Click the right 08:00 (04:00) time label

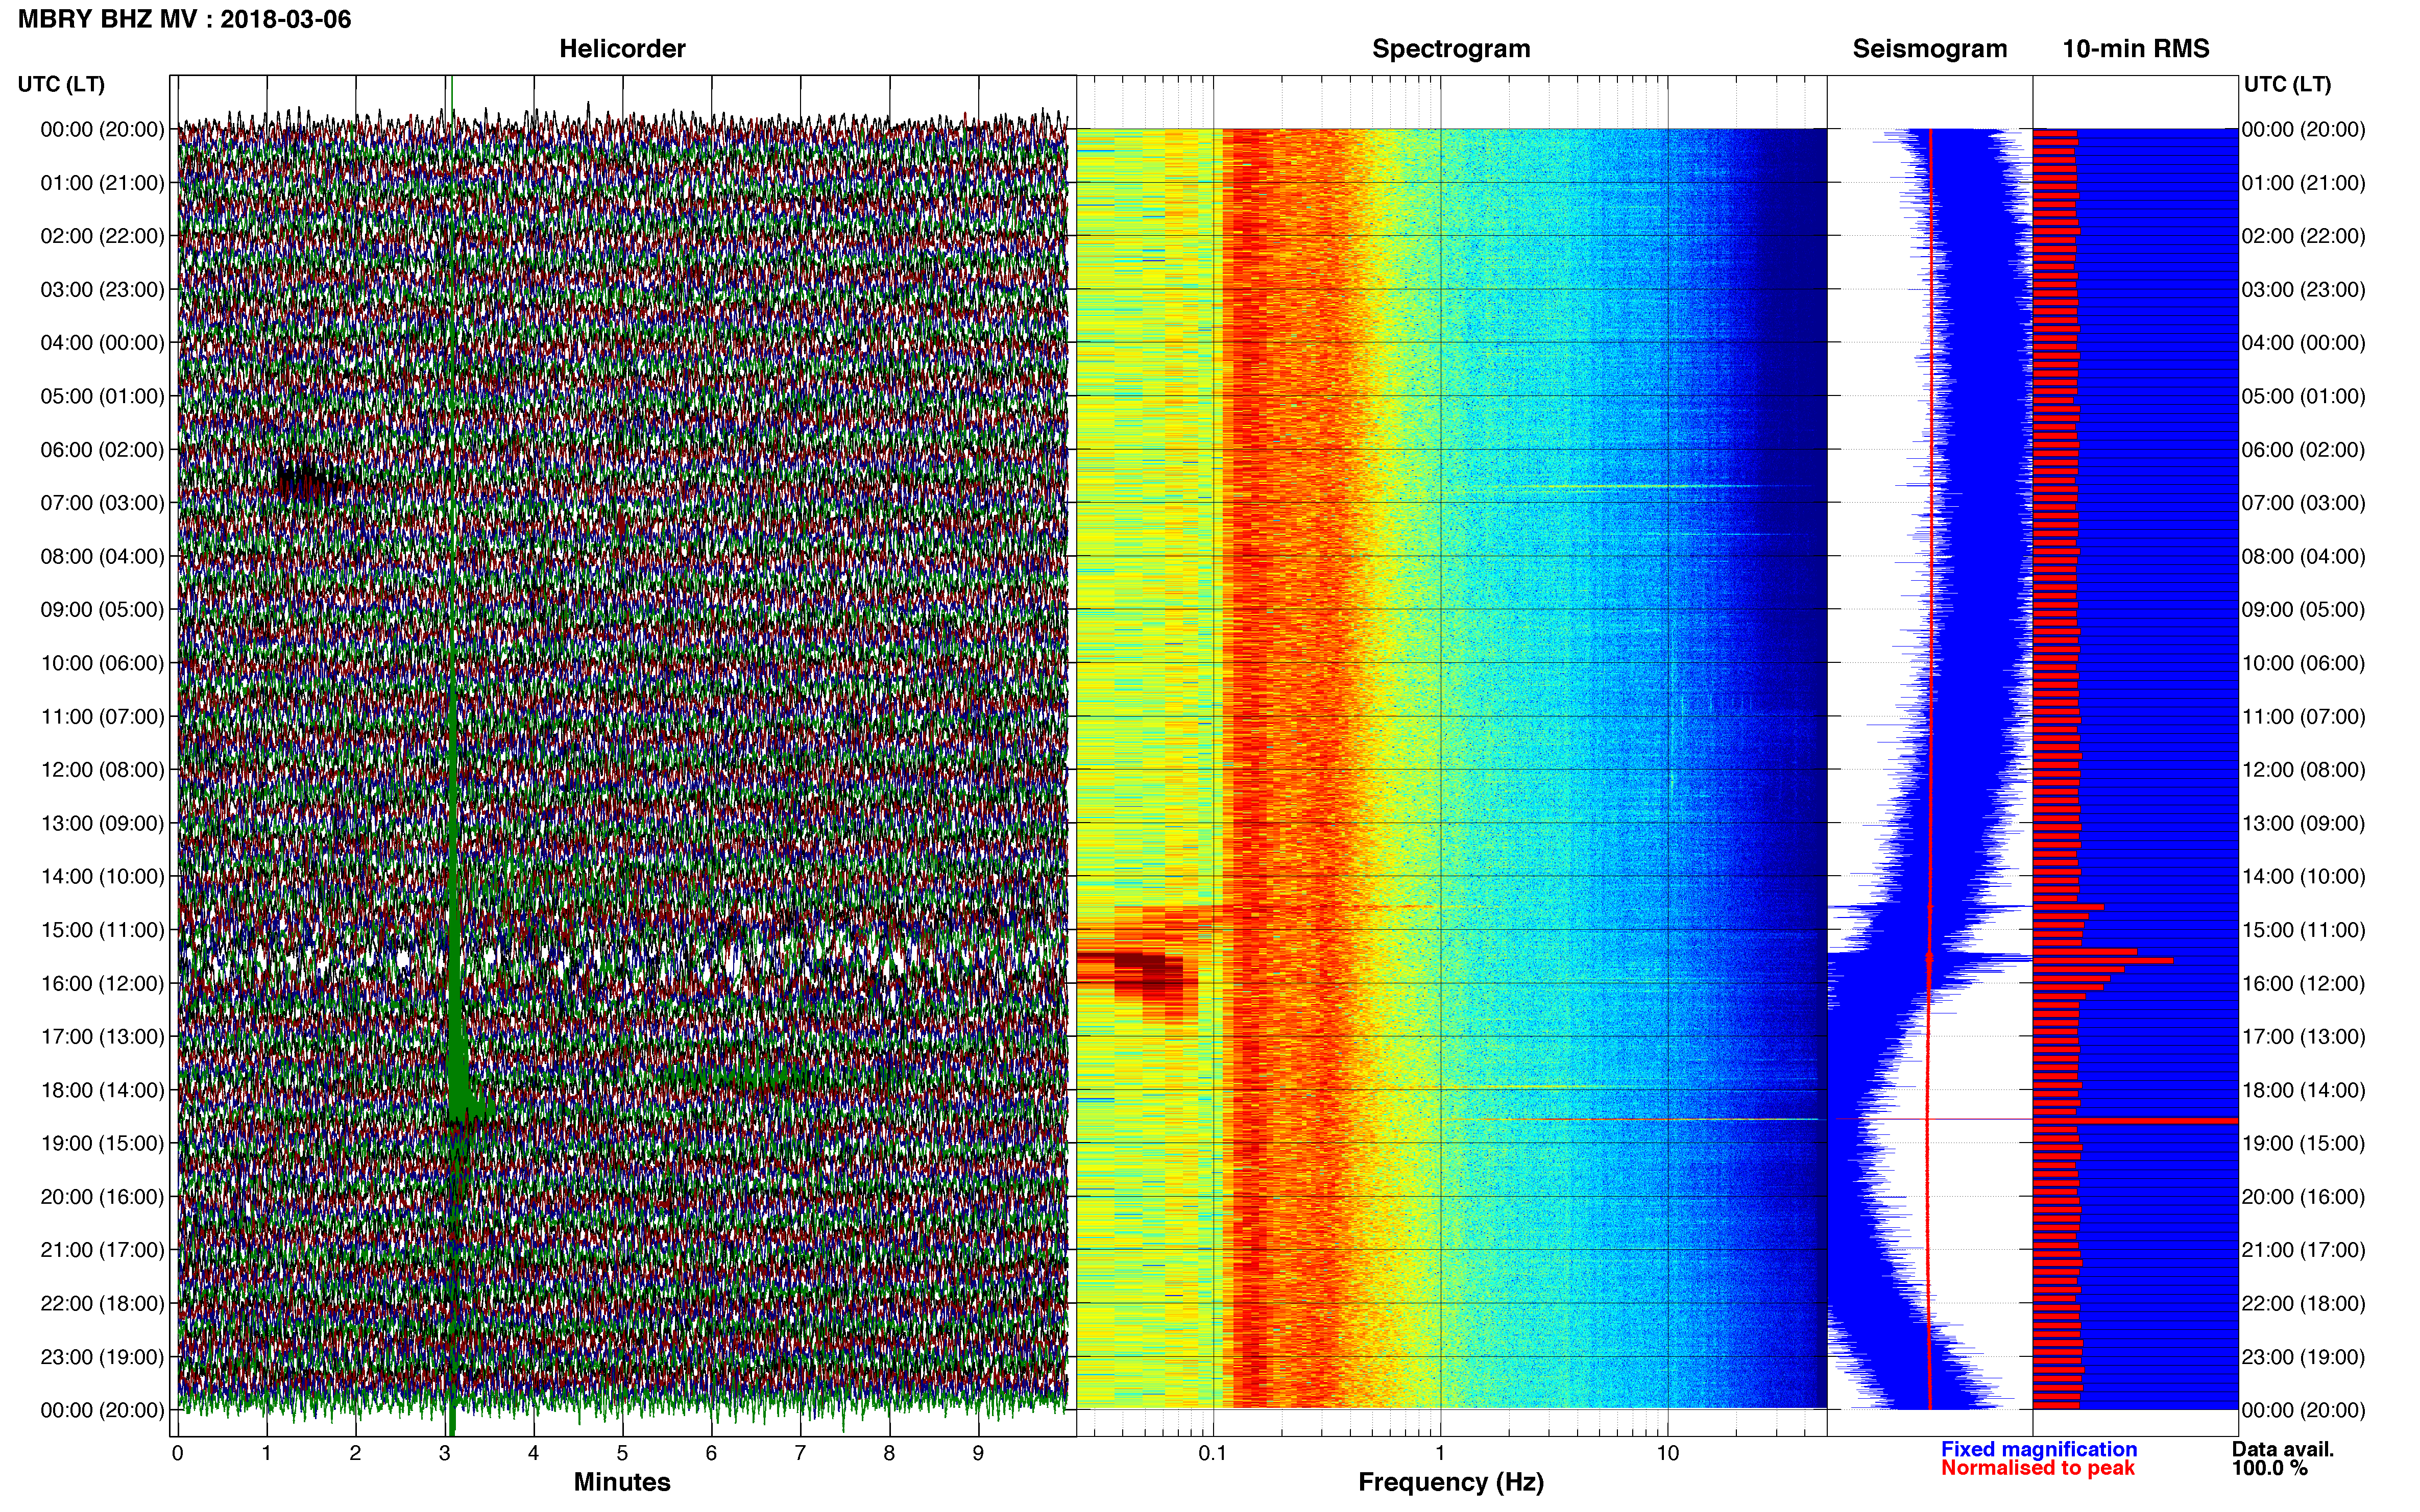tap(2304, 556)
